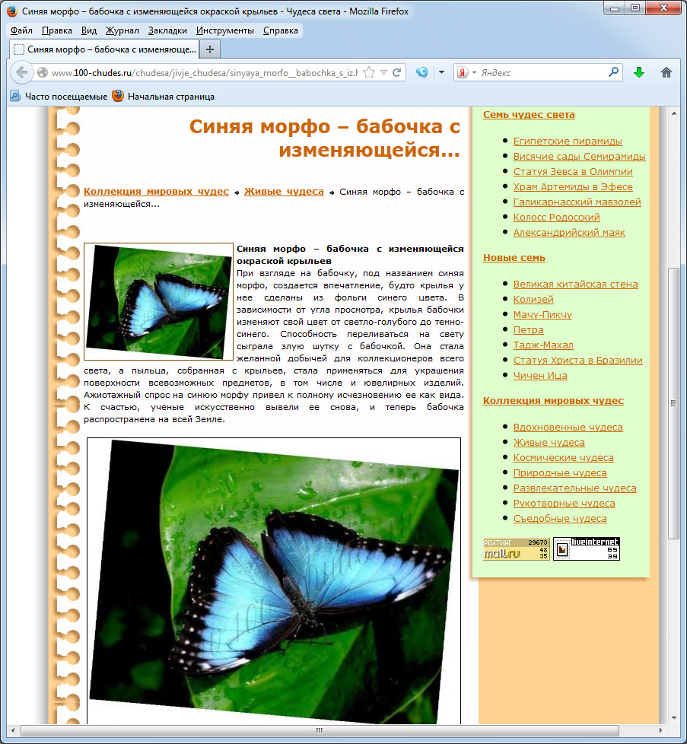Open dropdown arrow next to blue toolbar icon
Viewport: 687px width, 744px height.
[x=441, y=72]
